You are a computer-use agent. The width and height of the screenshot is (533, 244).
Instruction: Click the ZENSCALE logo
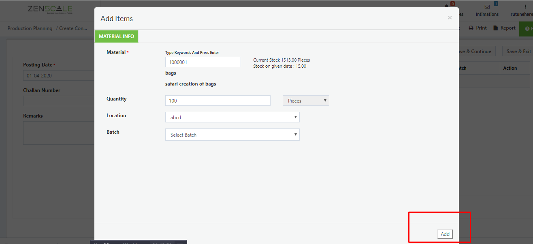coord(50,9)
